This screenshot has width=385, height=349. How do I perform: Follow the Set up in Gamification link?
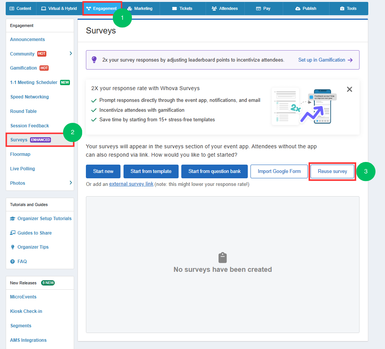(322, 60)
